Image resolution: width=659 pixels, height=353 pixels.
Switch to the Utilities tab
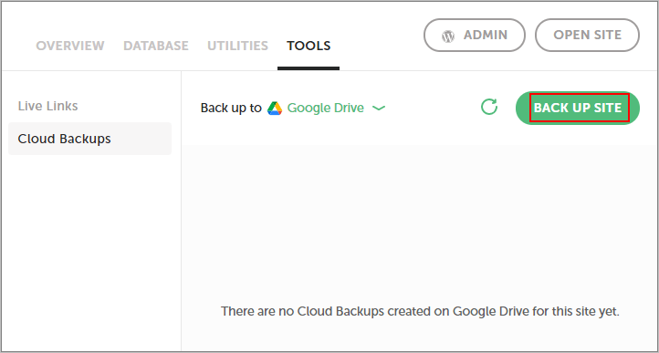pos(238,46)
